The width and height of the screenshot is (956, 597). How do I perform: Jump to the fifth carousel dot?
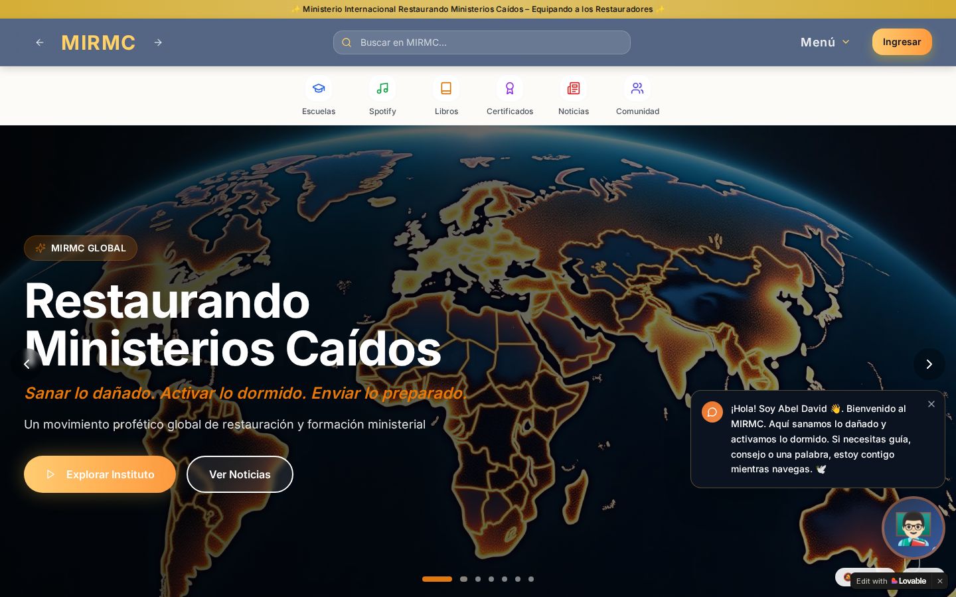click(505, 579)
